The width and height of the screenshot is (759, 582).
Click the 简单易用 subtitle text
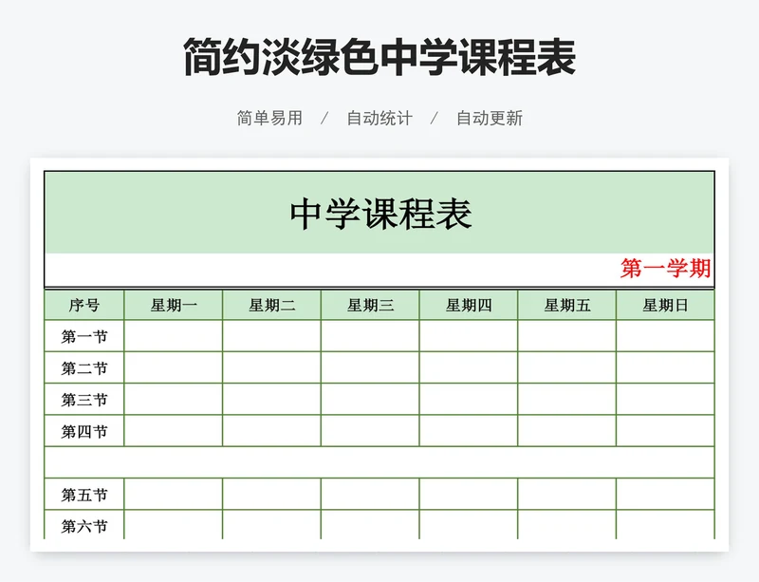pyautogui.click(x=269, y=118)
